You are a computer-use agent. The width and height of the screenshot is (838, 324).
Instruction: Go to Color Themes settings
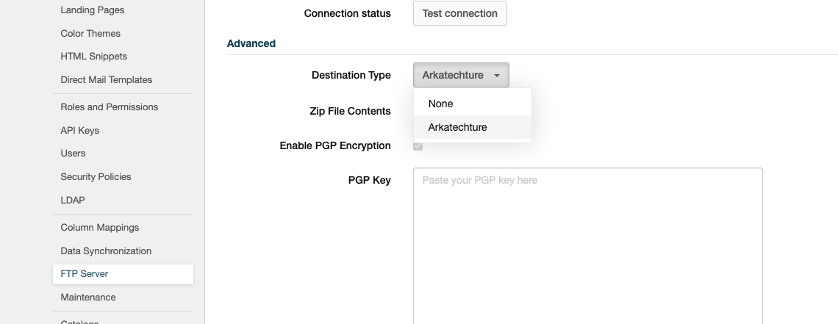click(x=90, y=33)
